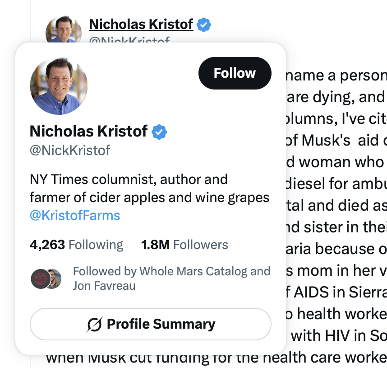Click Nicholas Kristof name in hover card
Viewport: 387px width, 368px height.
pos(88,131)
